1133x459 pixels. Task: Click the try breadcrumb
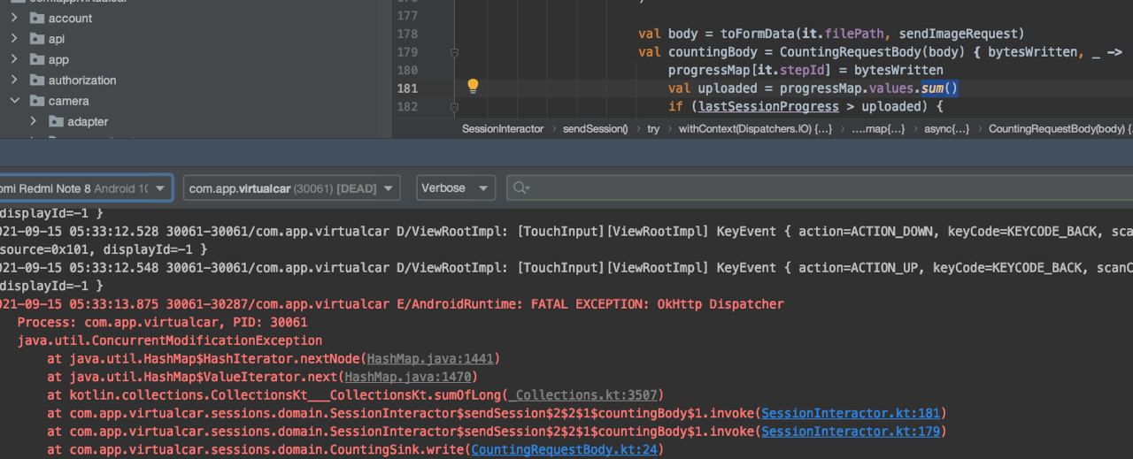653,129
